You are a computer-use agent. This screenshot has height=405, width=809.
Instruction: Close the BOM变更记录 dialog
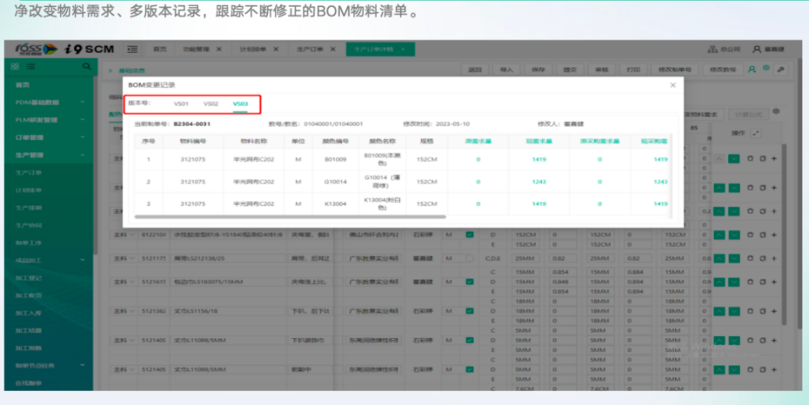[672, 85]
